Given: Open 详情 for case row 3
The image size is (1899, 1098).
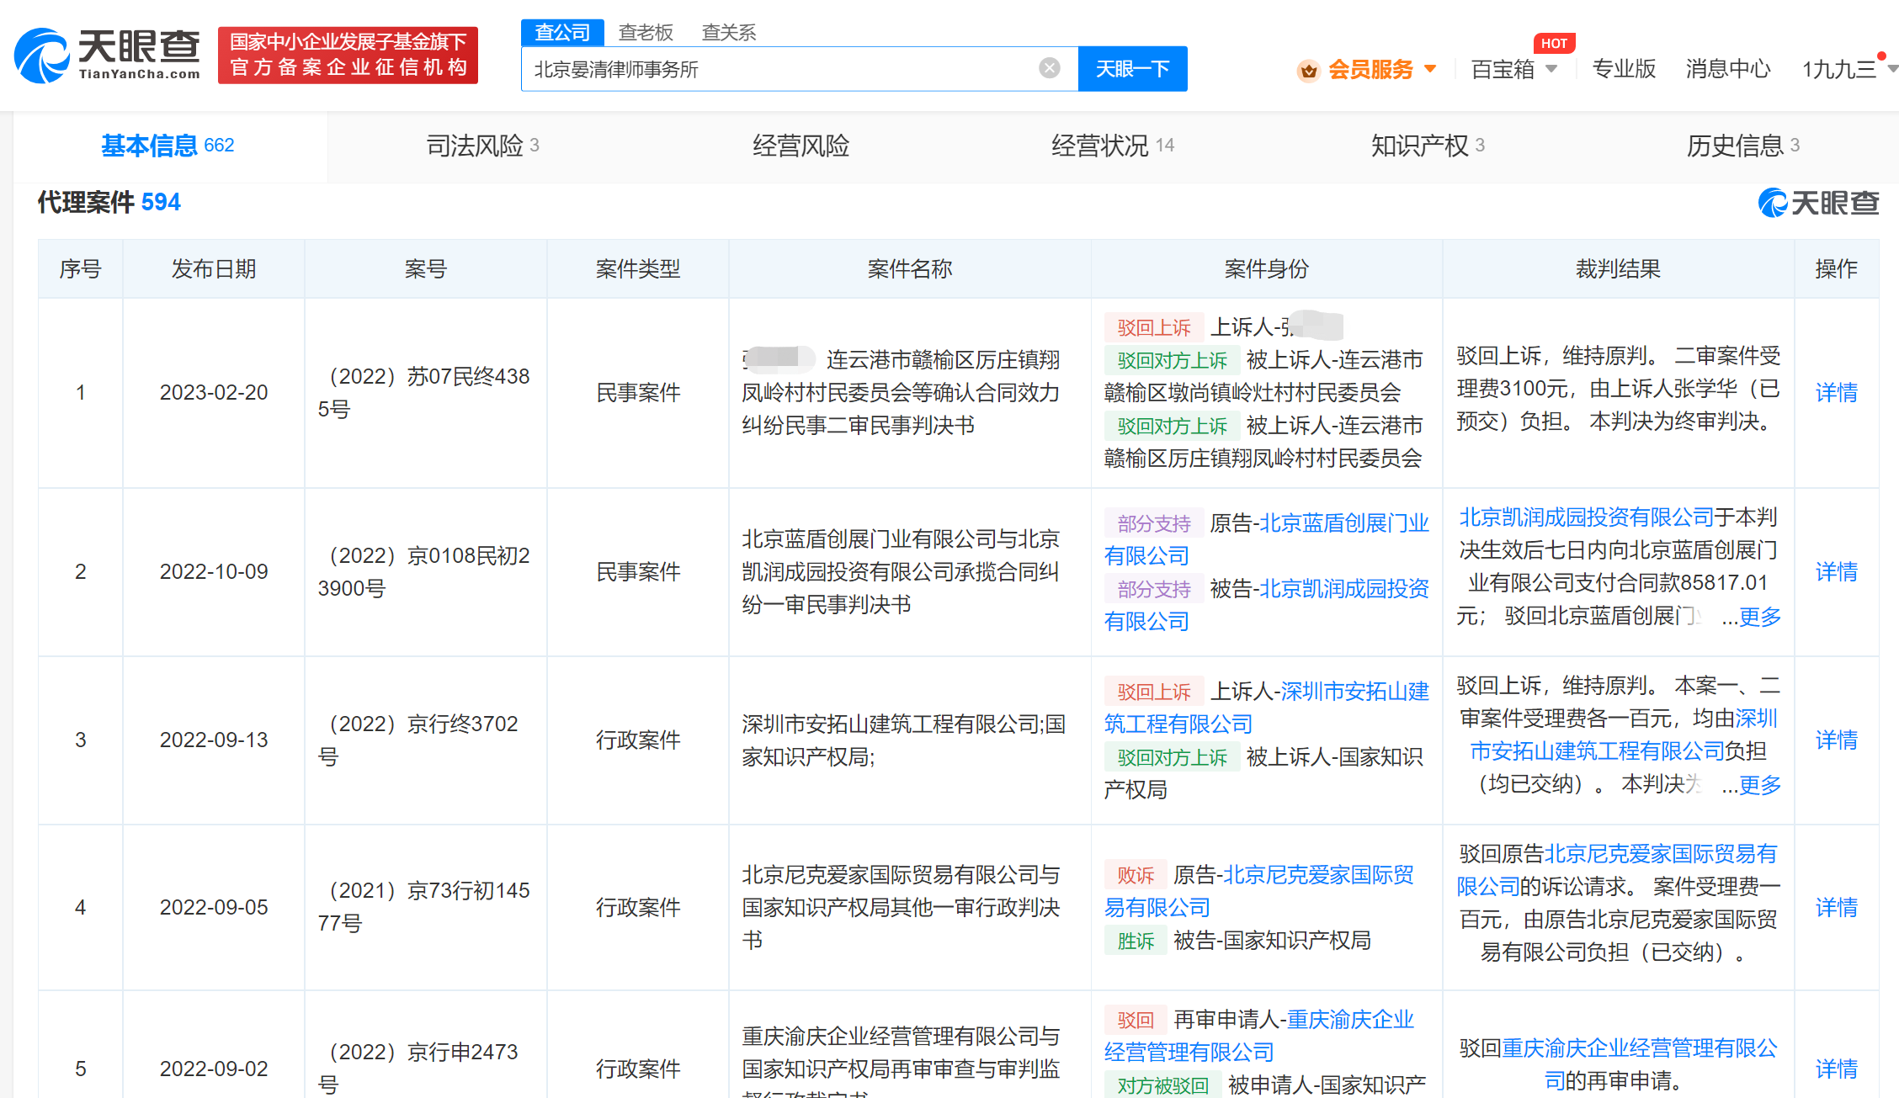Looking at the screenshot, I should tap(1836, 740).
